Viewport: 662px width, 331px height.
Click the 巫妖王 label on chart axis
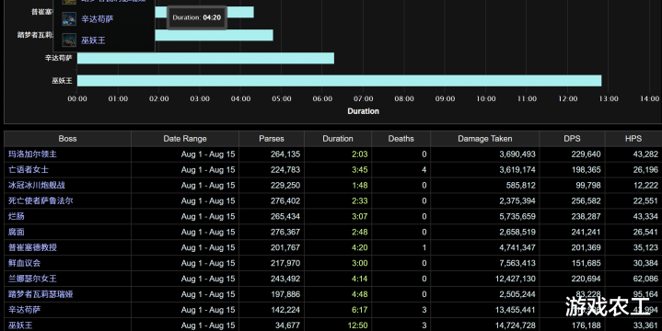tap(62, 81)
